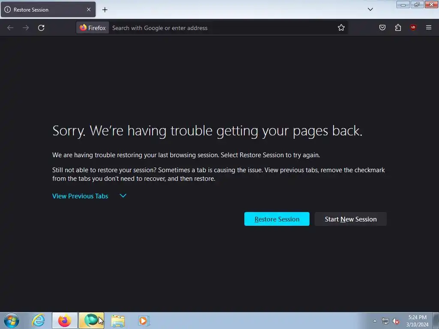Go back using the back arrow
Image resolution: width=439 pixels, height=329 pixels.
pyautogui.click(x=10, y=28)
